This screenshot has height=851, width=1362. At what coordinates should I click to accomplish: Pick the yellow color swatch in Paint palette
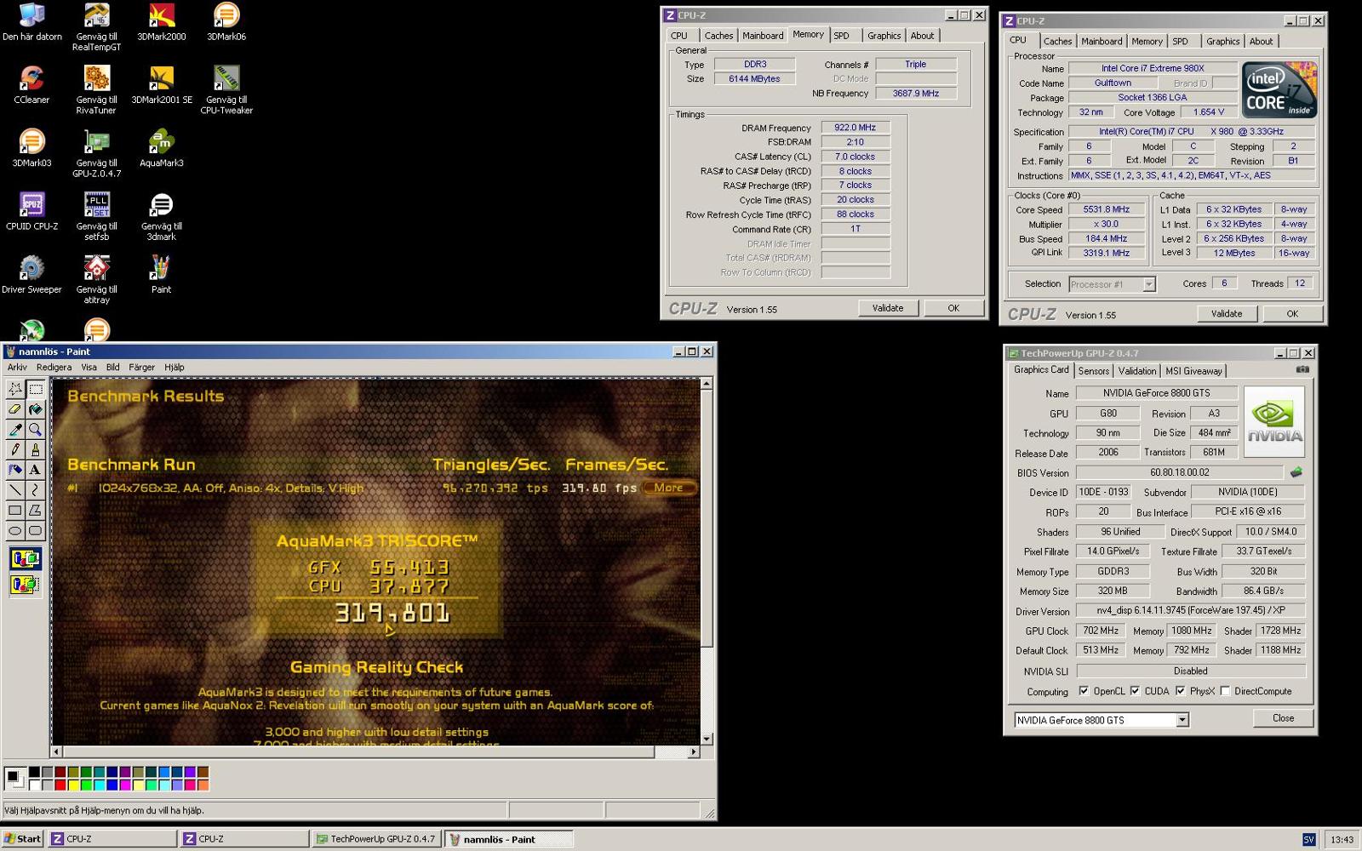pos(72,785)
